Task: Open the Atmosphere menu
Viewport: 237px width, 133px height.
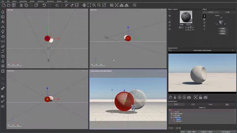Action: [23, 1]
